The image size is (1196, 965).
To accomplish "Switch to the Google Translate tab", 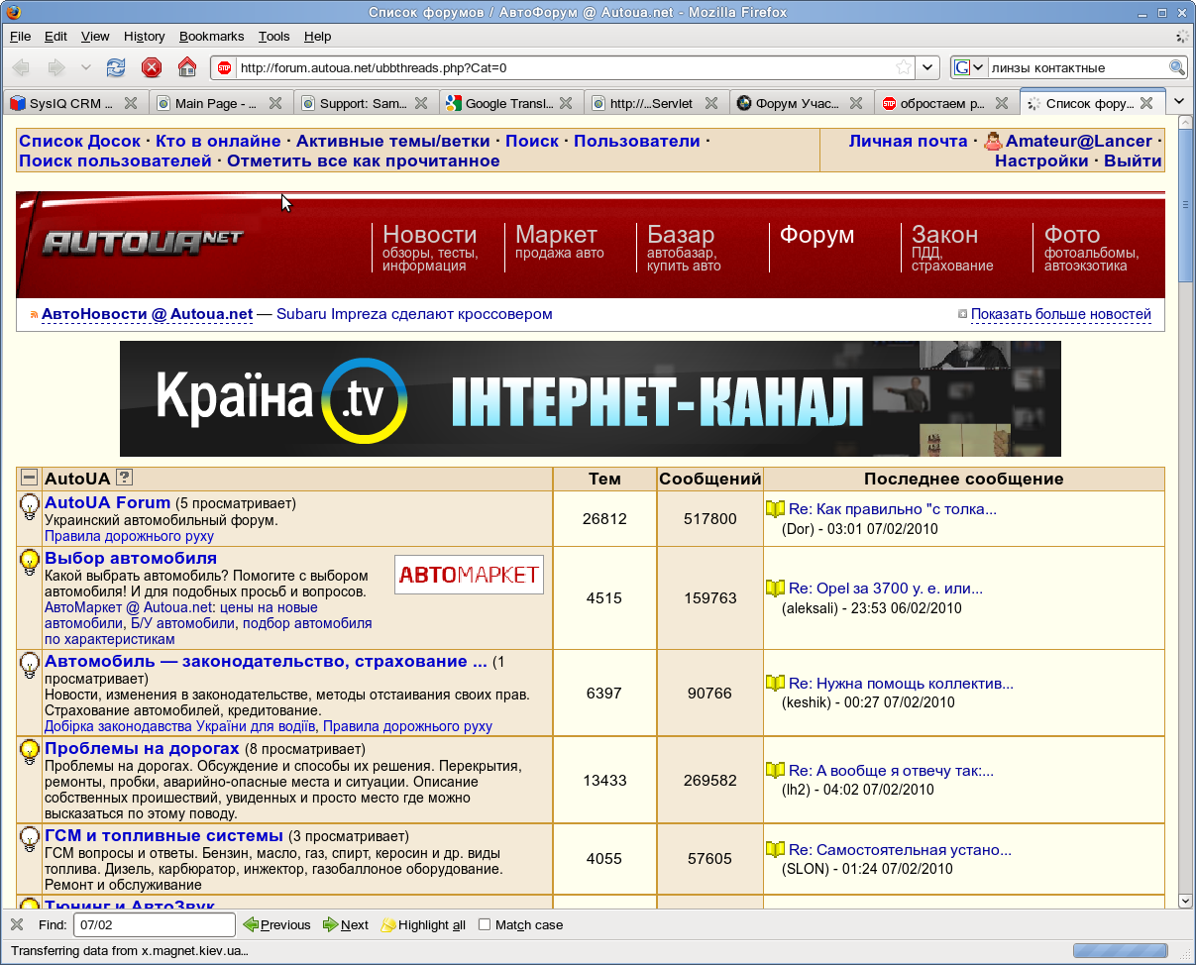I will (509, 103).
